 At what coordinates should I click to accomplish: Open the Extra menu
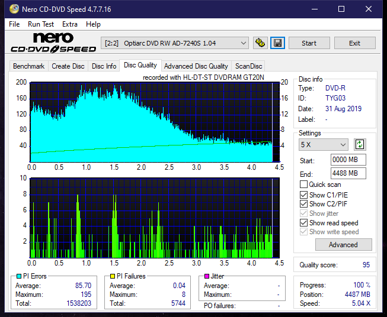tap(70, 24)
